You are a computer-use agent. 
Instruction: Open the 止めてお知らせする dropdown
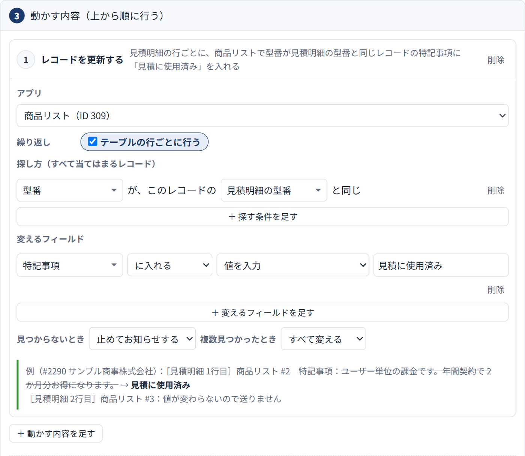click(142, 339)
